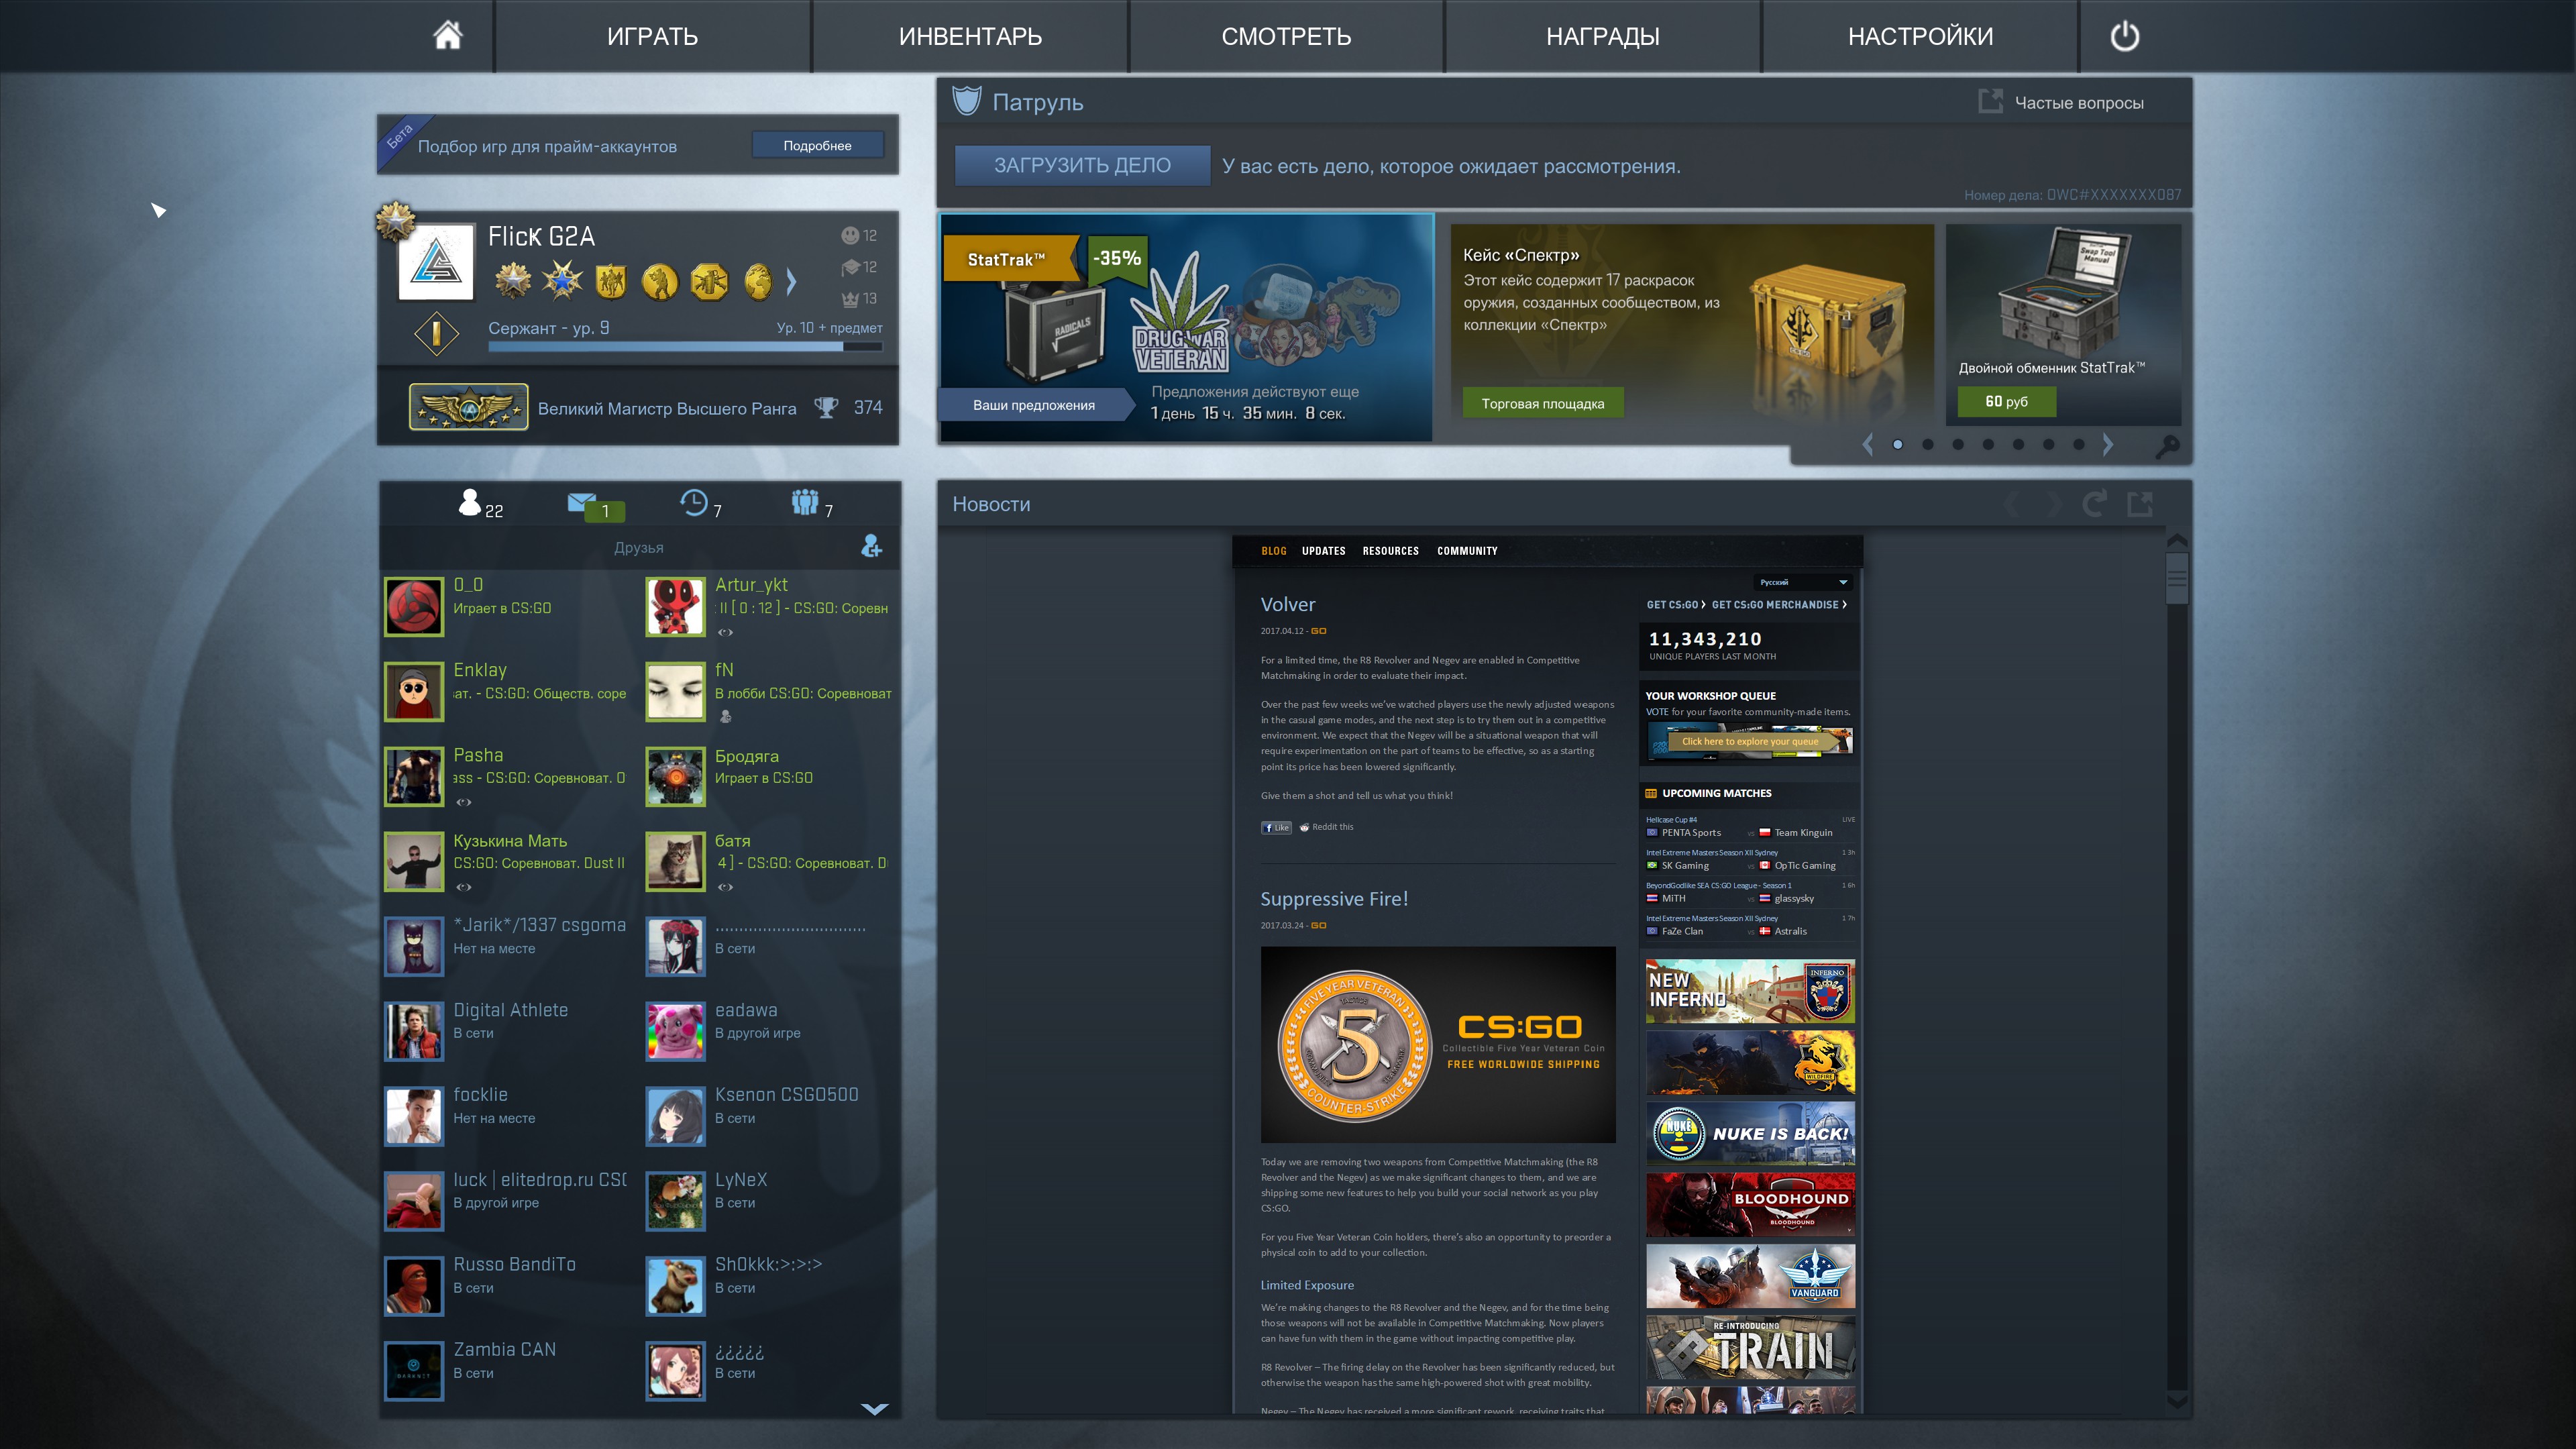Click the power quit icon
Viewport: 2576px width, 1449px height.
pos(2124,36)
